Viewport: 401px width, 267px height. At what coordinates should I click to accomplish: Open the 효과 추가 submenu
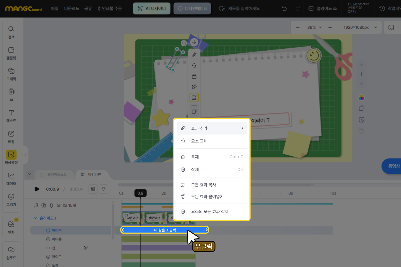pos(212,128)
